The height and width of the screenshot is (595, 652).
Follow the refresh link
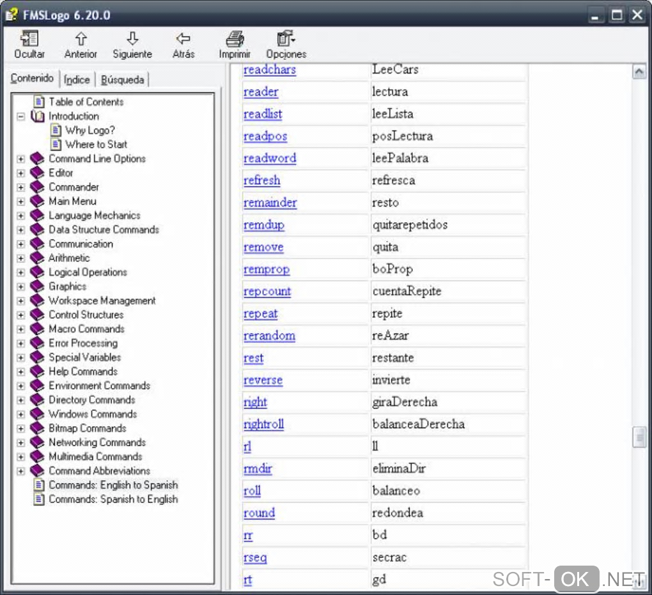pos(261,180)
